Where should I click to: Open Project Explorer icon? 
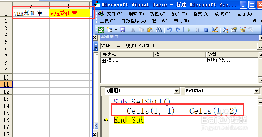pyautogui.click(x=226, y=30)
